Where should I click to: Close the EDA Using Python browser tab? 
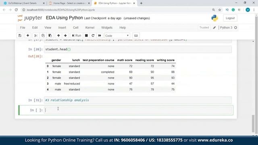click(134, 3)
